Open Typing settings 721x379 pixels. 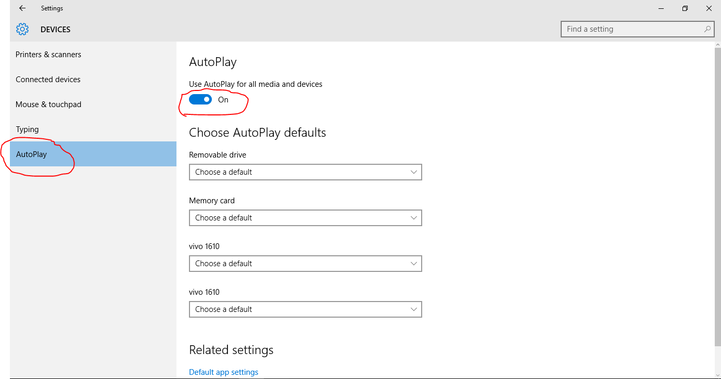pyautogui.click(x=27, y=129)
